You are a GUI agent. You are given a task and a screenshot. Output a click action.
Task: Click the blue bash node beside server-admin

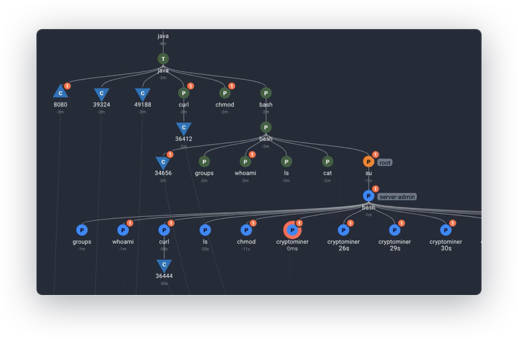pos(368,196)
